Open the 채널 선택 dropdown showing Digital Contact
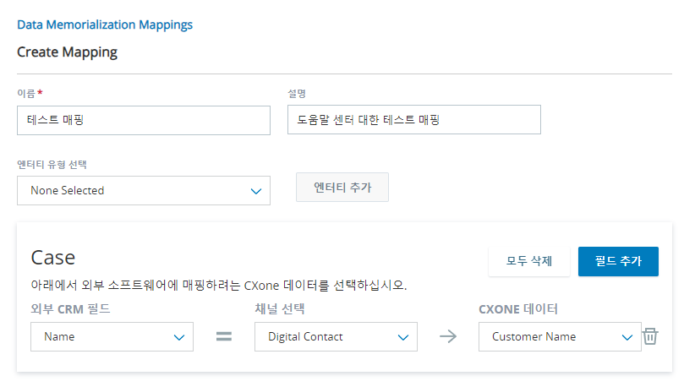Viewport: 684px width, 387px height. pyautogui.click(x=336, y=337)
